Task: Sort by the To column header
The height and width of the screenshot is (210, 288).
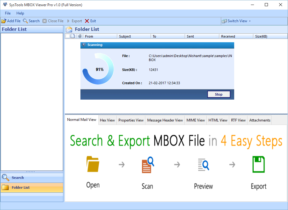Action: (x=168, y=36)
